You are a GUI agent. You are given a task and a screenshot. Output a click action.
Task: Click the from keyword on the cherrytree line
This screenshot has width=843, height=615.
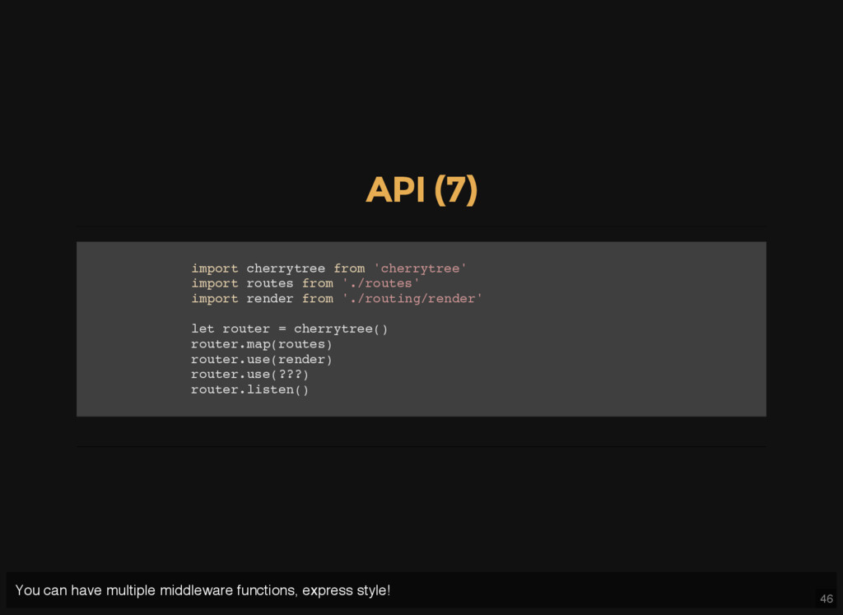pyautogui.click(x=349, y=268)
